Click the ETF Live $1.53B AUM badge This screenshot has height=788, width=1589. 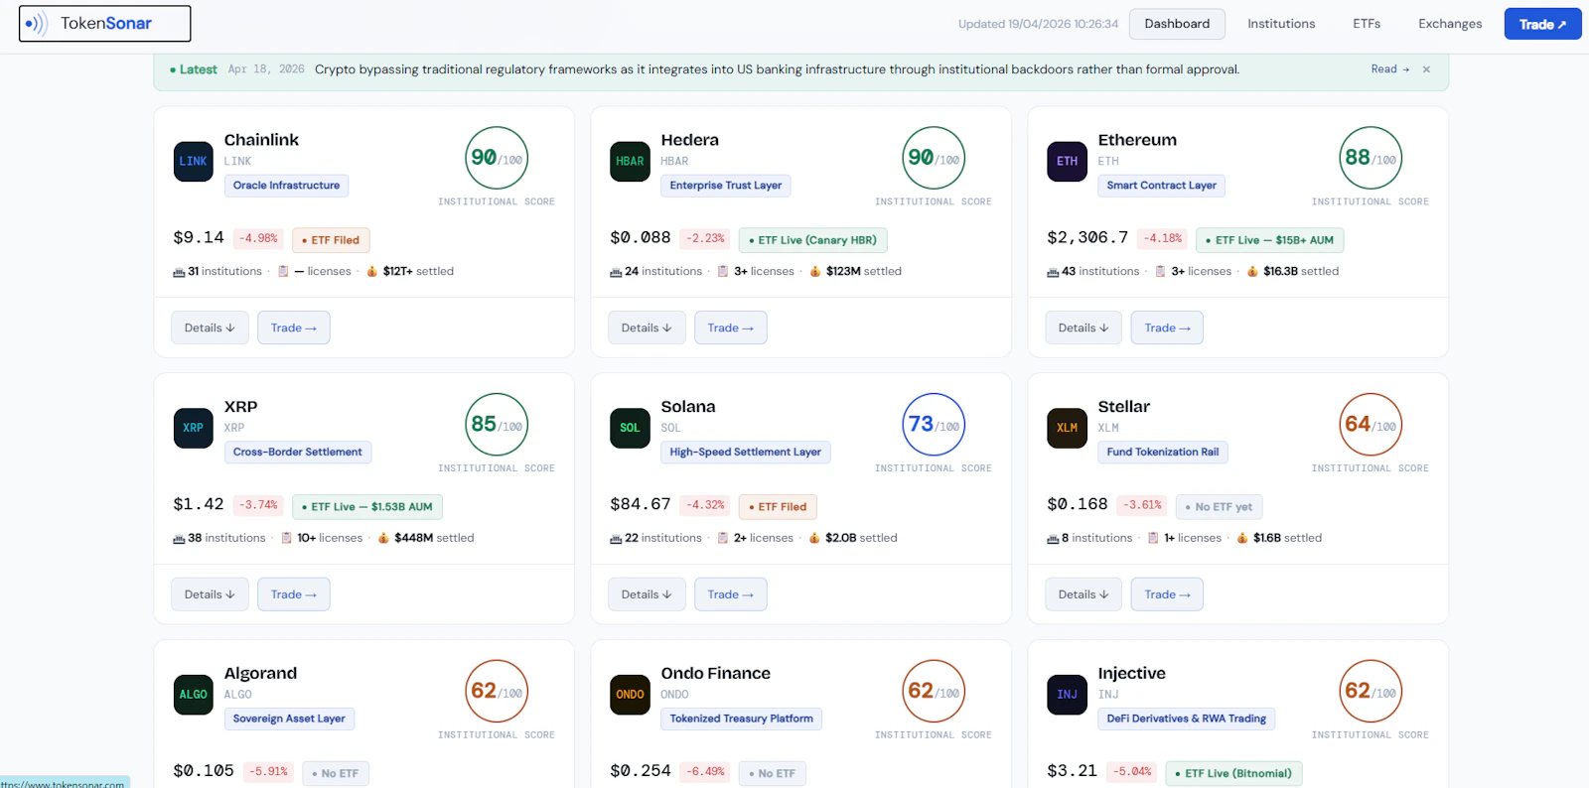pos(367,507)
